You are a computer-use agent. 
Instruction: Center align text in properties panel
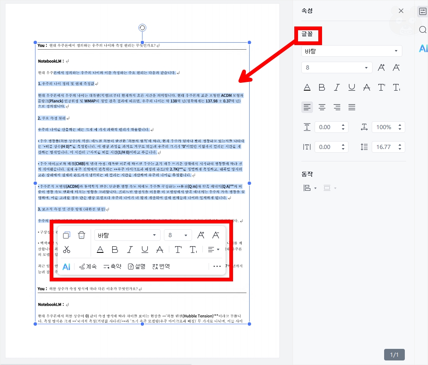point(322,107)
